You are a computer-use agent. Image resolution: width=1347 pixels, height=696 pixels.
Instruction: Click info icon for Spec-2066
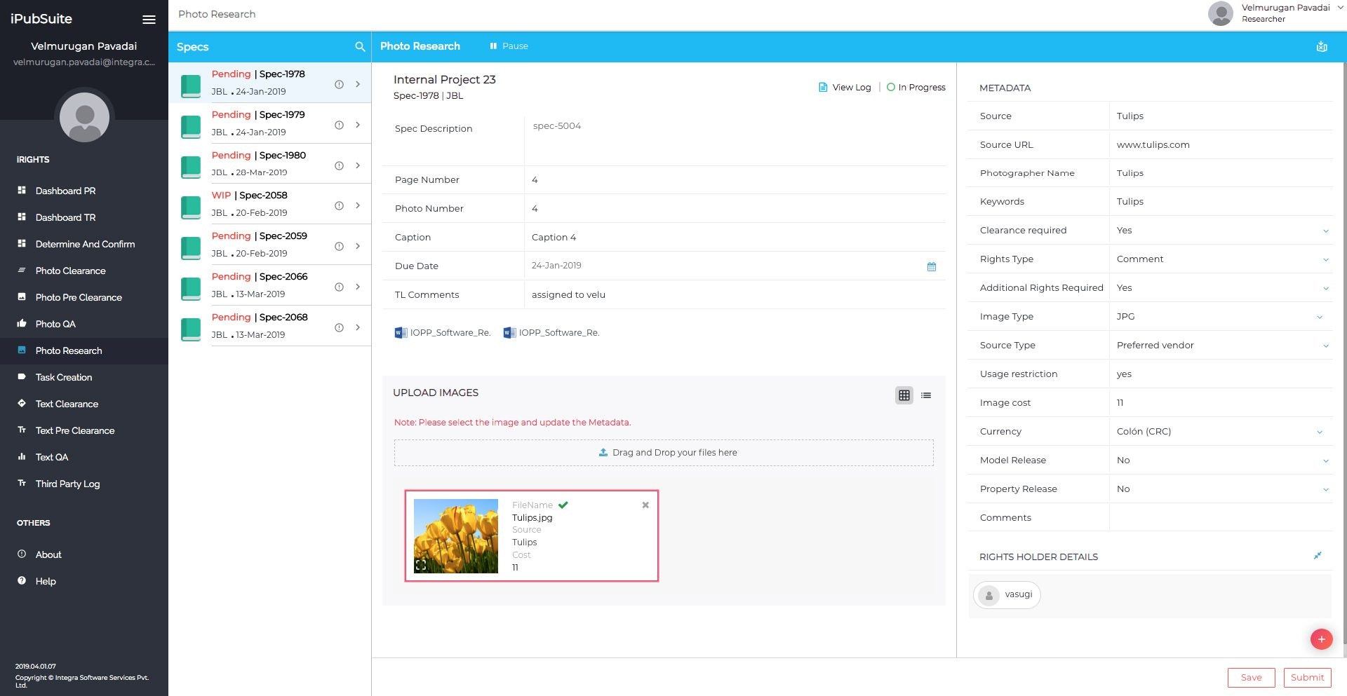339,287
